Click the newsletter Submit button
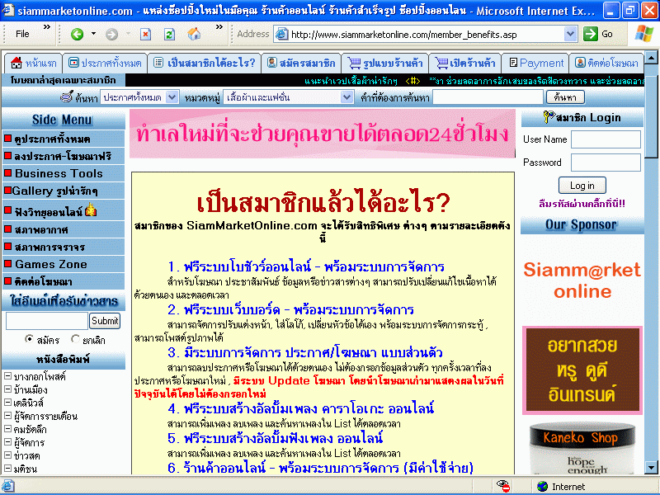 click(105, 321)
